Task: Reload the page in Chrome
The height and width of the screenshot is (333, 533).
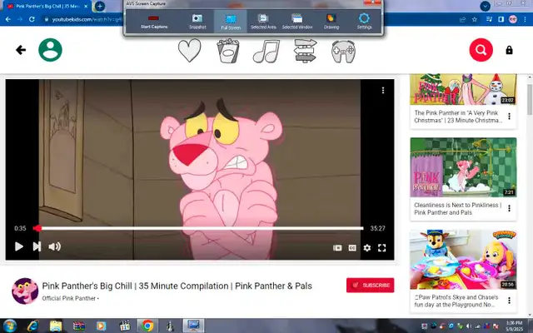Action: click(x=32, y=19)
